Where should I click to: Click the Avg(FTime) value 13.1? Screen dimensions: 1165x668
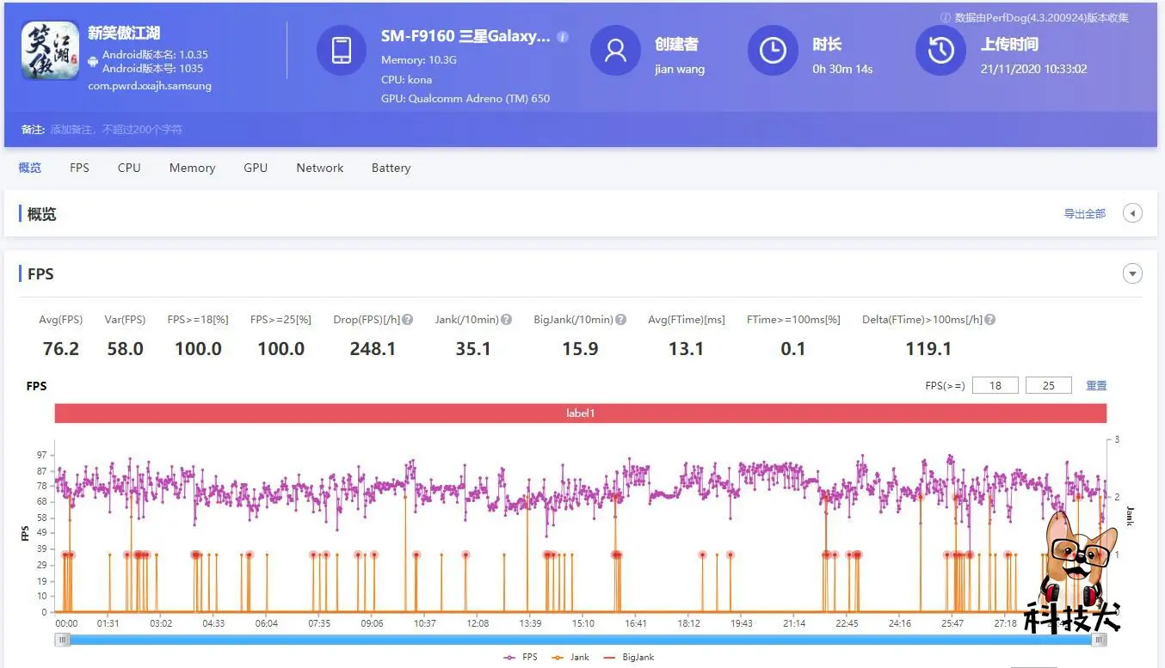click(686, 349)
